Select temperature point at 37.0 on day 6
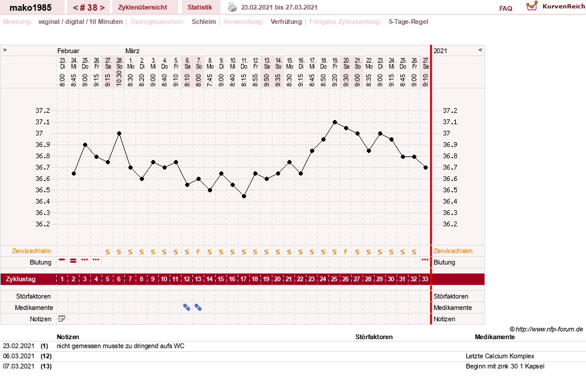This screenshot has width=586, height=384. [119, 133]
